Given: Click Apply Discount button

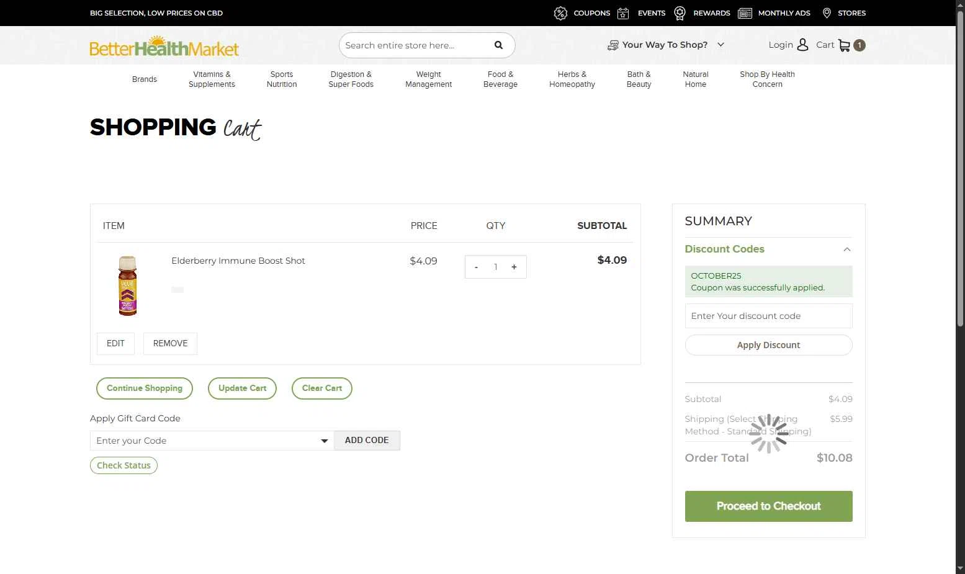Looking at the screenshot, I should pos(768,345).
